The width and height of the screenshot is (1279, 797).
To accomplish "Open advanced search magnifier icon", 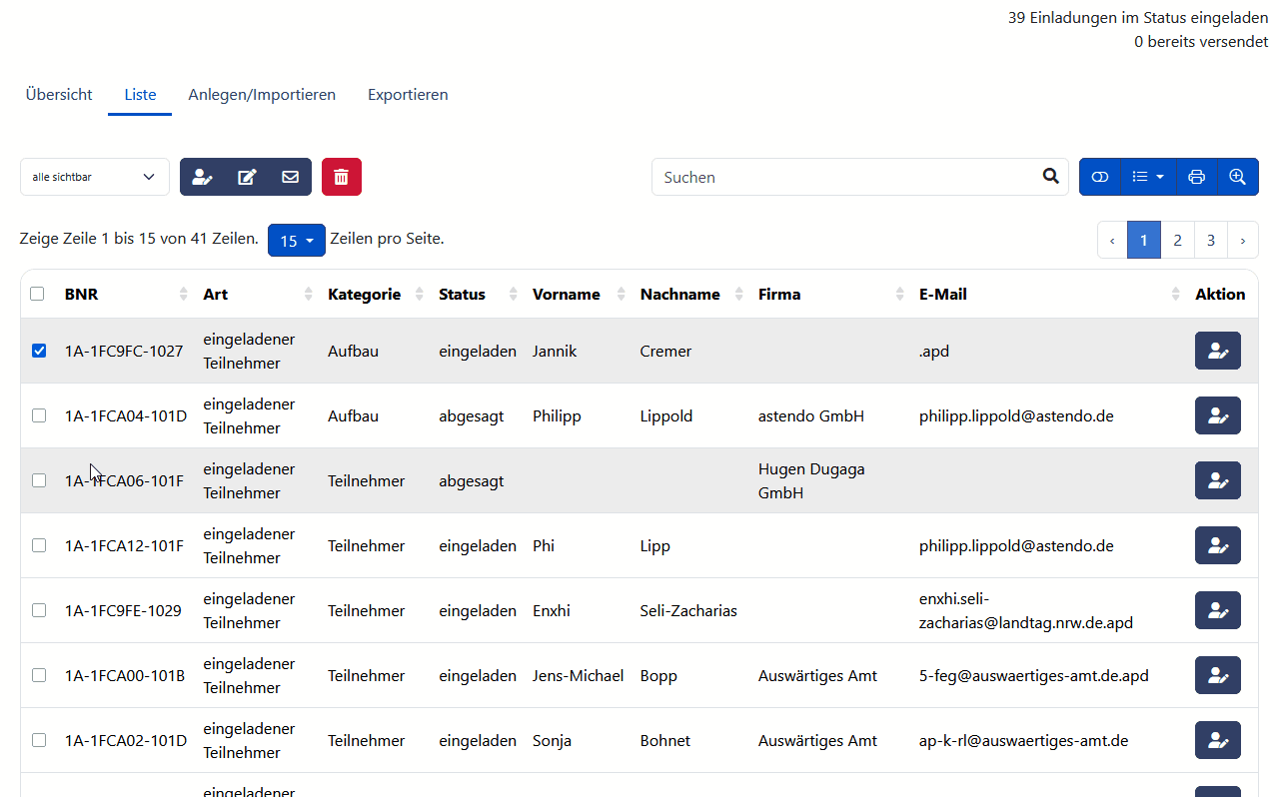I will click(1237, 177).
